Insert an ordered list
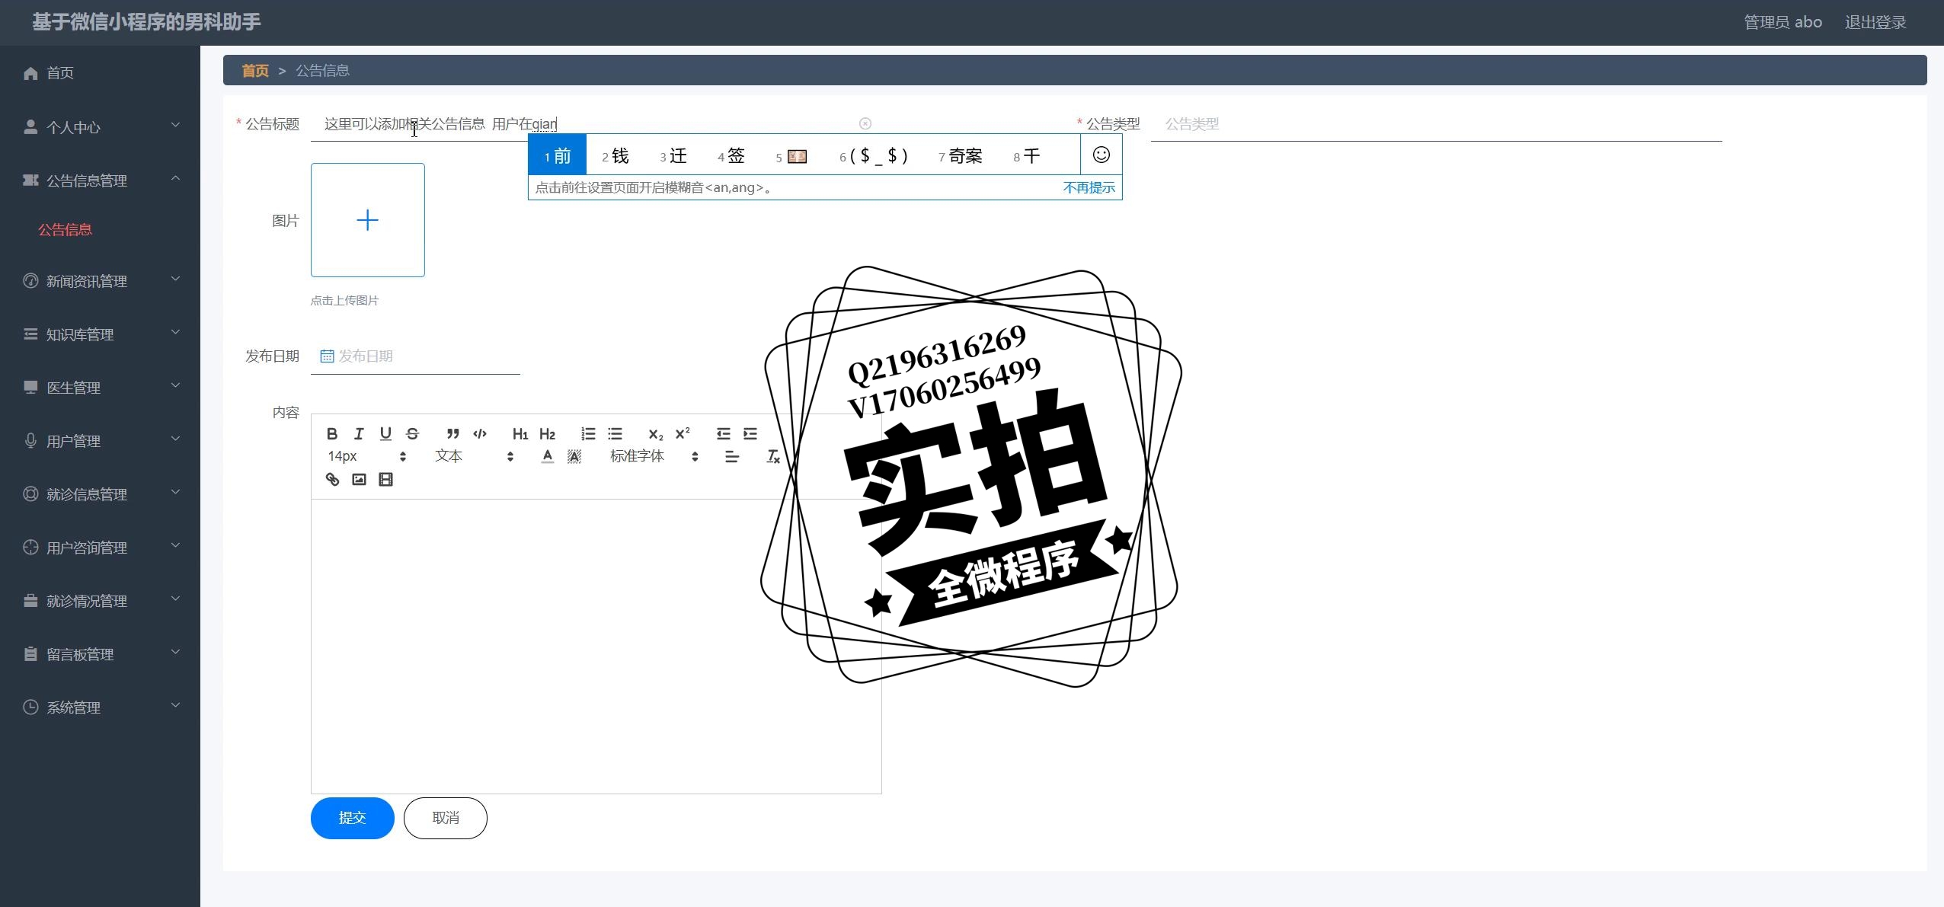Image resolution: width=1944 pixels, height=907 pixels. pos(588,434)
